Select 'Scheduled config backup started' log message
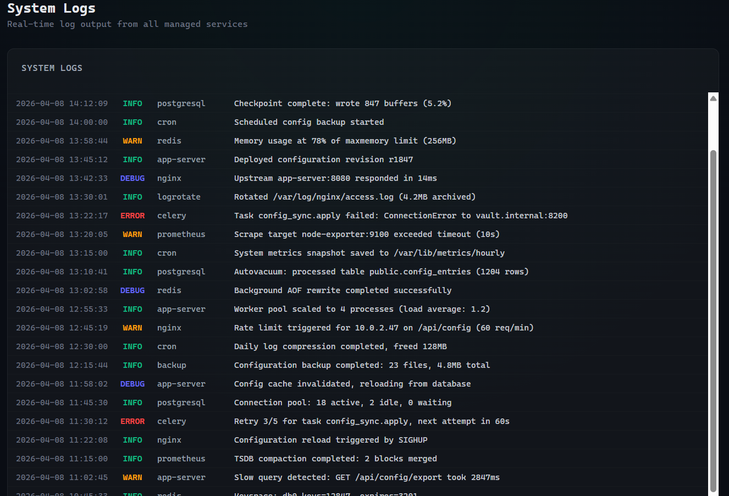 tap(309, 122)
